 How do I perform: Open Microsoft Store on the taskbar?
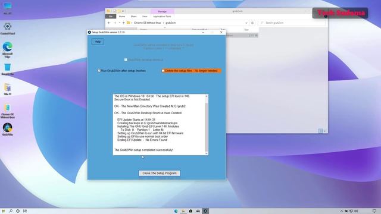(190, 211)
